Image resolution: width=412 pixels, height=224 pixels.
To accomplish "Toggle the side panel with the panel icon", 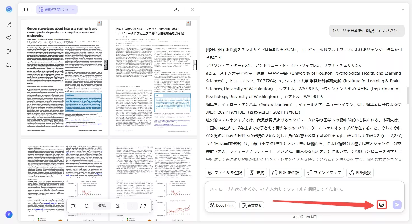I will click(x=25, y=9).
